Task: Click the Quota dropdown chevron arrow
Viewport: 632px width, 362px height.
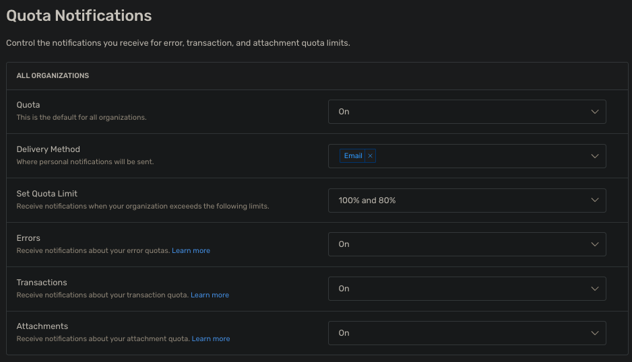Action: pyautogui.click(x=594, y=112)
